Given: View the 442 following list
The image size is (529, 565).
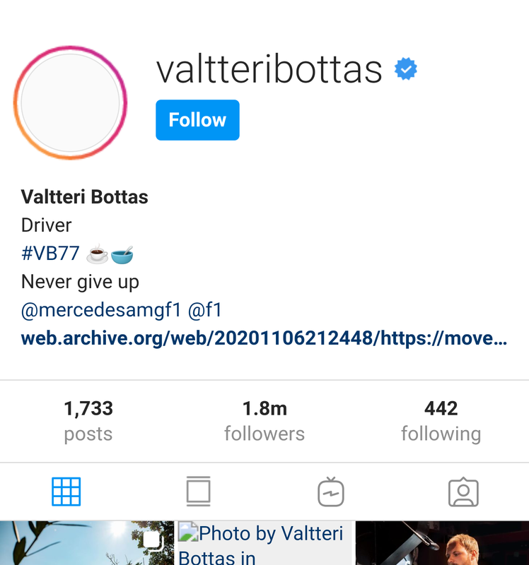Looking at the screenshot, I should coord(441,421).
